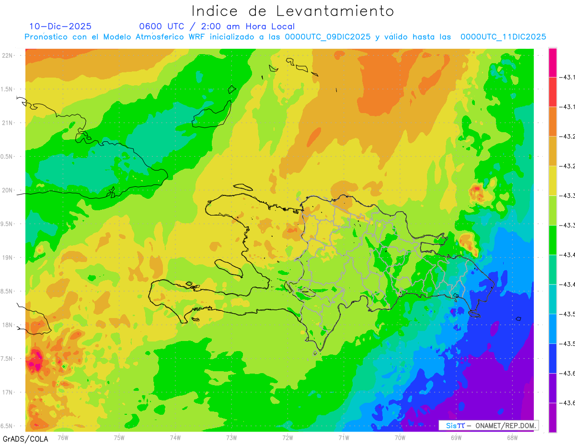Screen dimensions: 575x444
Task: Select the "17N" latitude axis label
Action: point(8,392)
